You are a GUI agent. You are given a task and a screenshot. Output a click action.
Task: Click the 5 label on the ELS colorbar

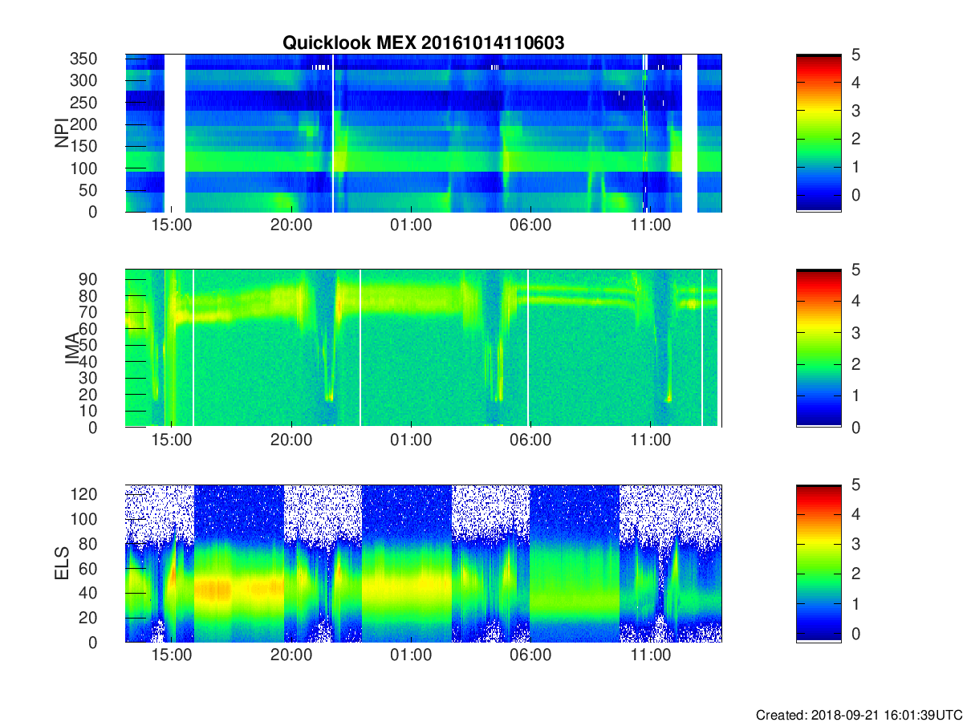point(855,485)
